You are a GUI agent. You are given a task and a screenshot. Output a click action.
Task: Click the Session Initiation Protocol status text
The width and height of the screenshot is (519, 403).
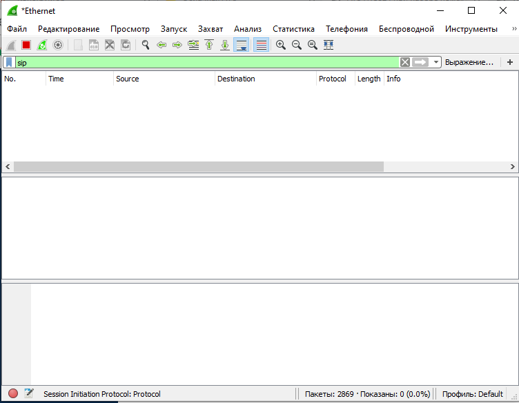pos(102,394)
